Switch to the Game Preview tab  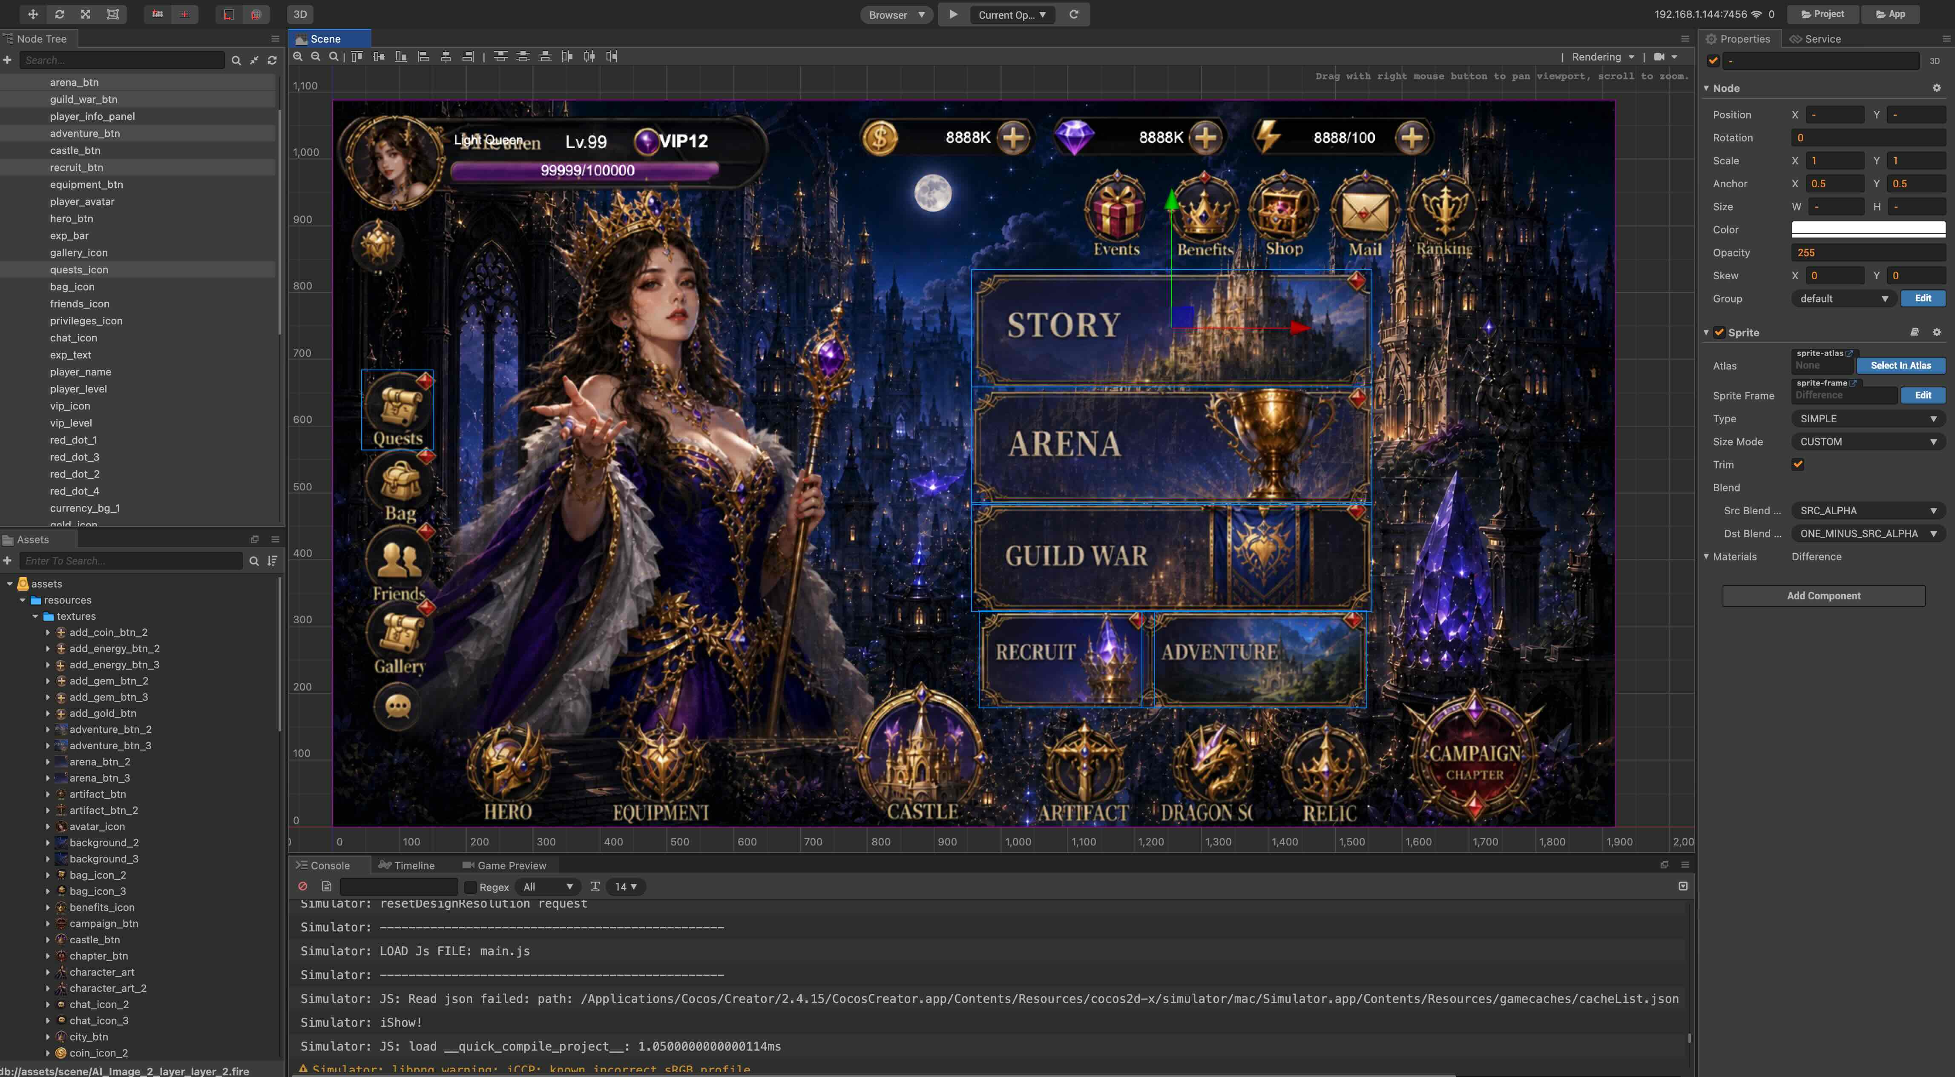[x=504, y=865]
